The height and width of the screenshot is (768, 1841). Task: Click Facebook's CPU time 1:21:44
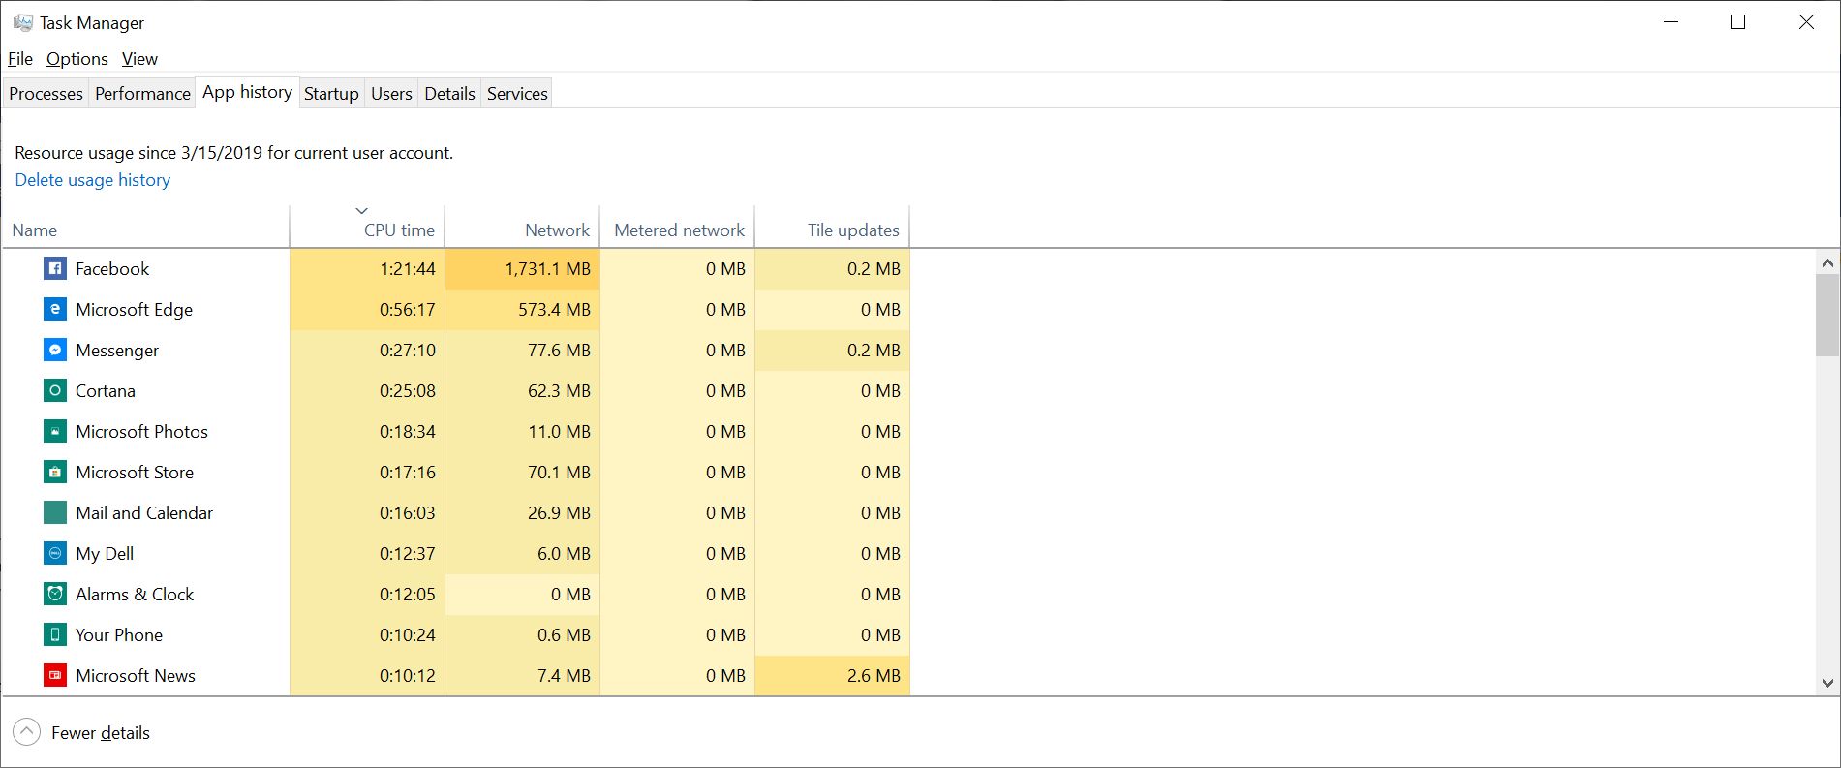click(x=407, y=269)
